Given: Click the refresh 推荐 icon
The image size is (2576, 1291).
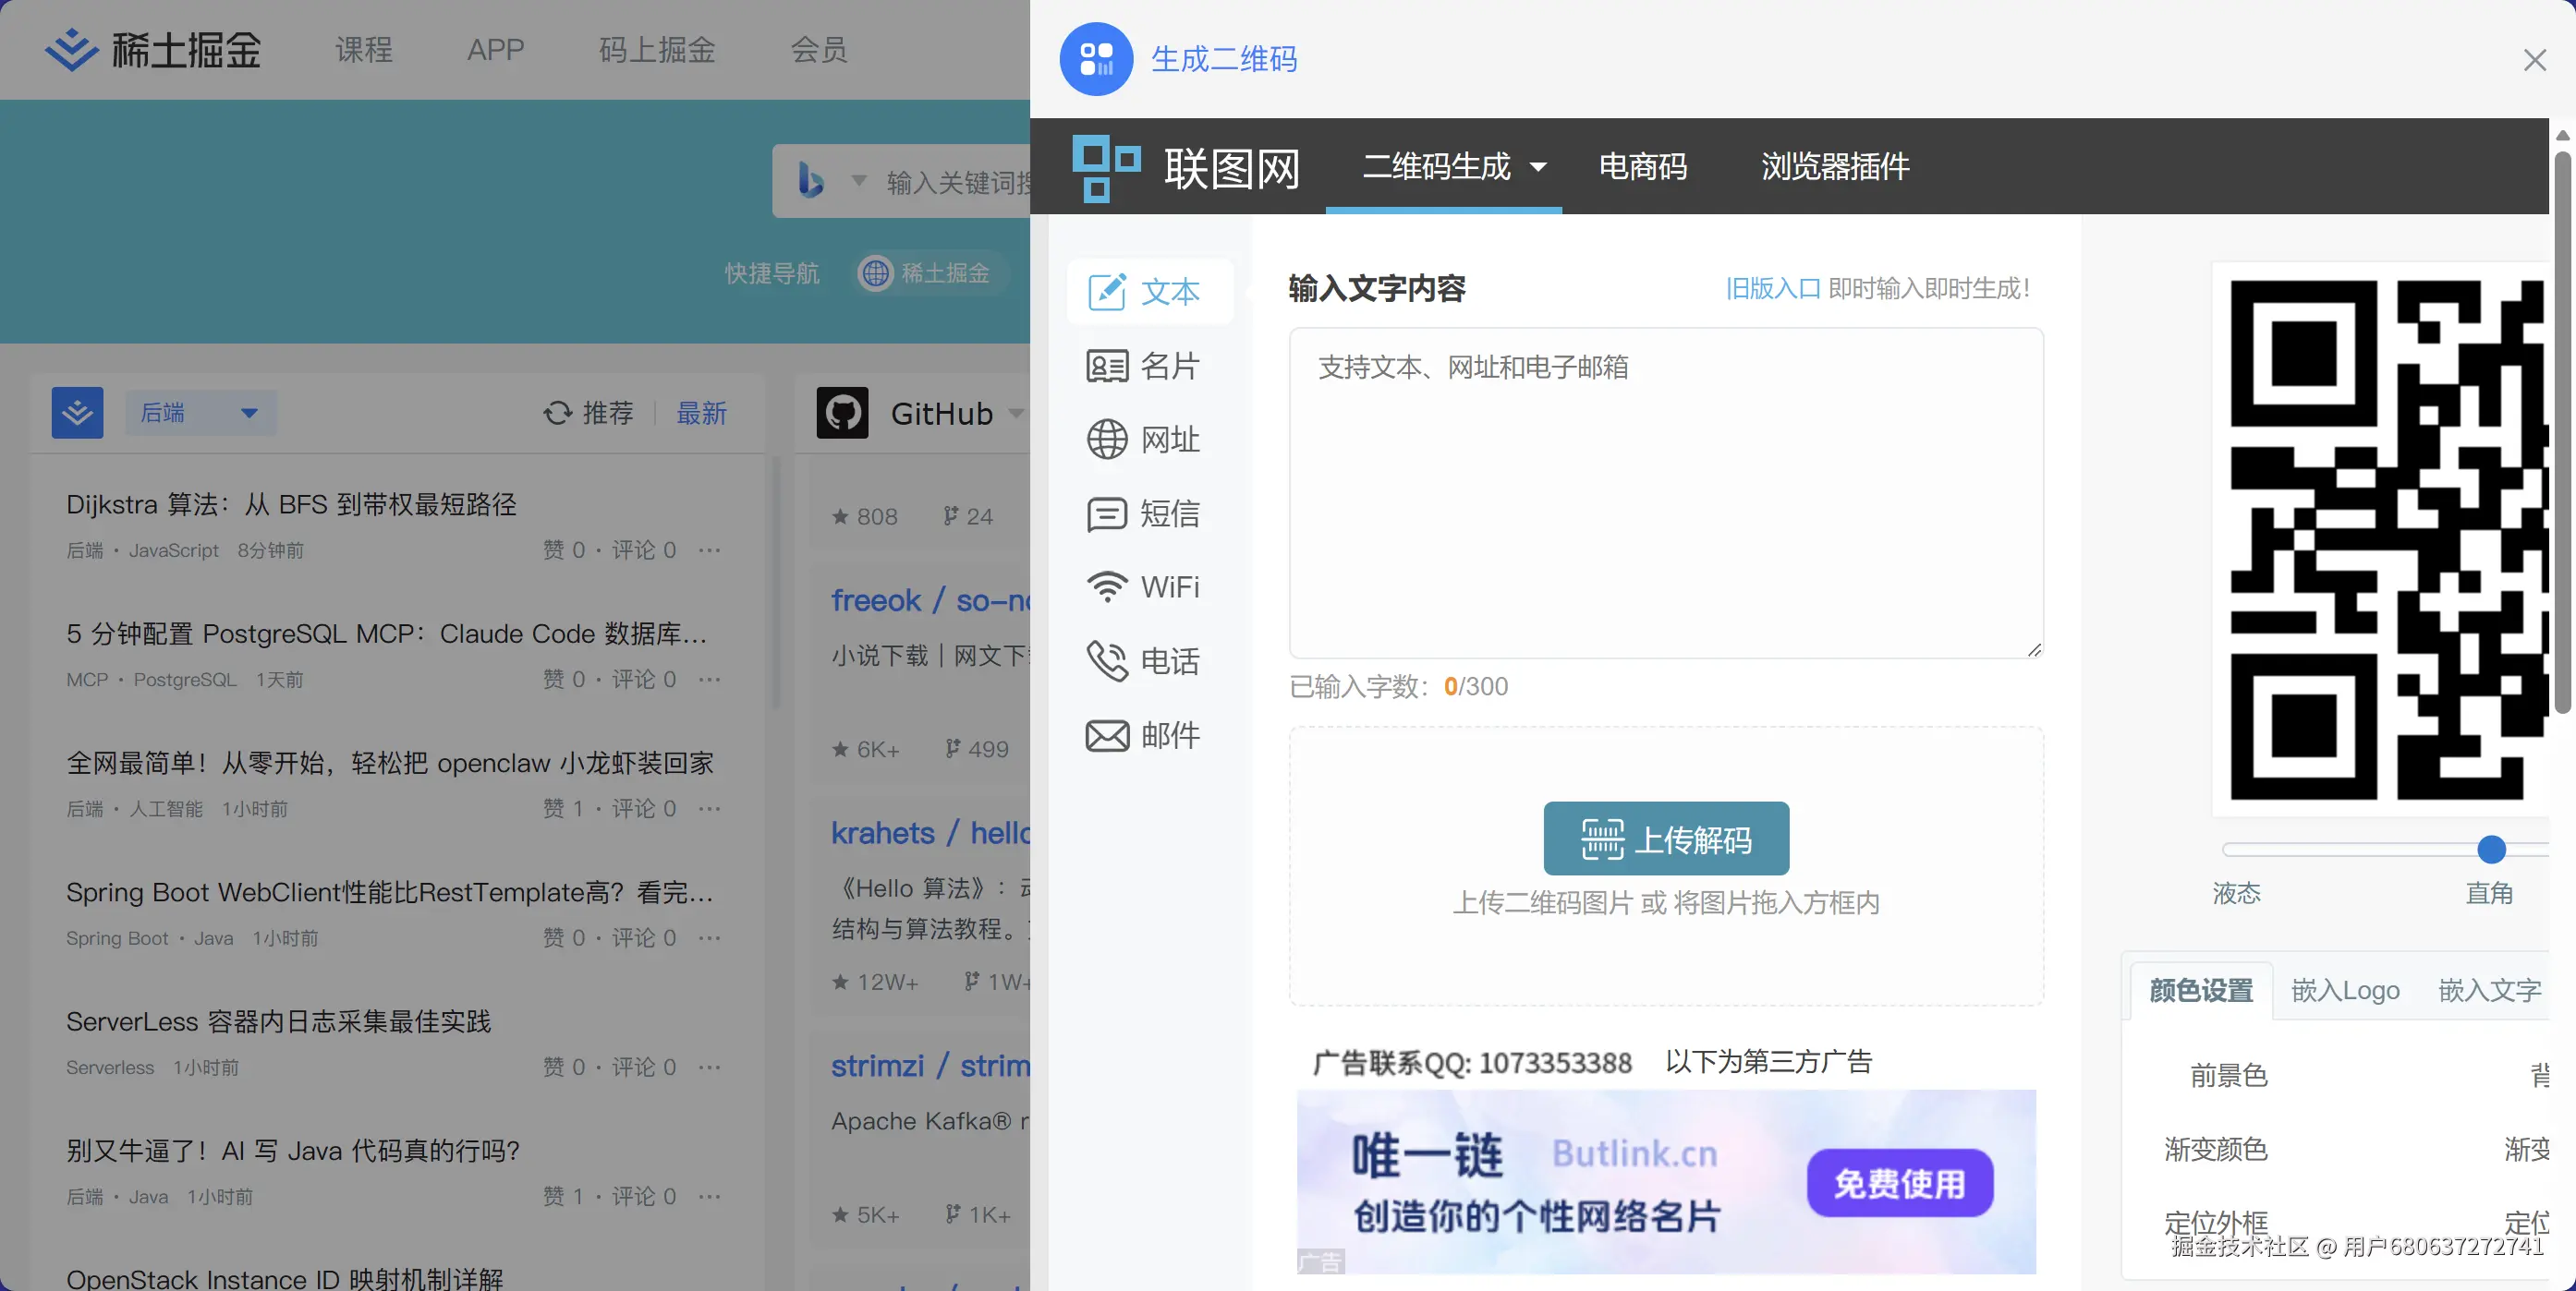Looking at the screenshot, I should click(x=558, y=413).
